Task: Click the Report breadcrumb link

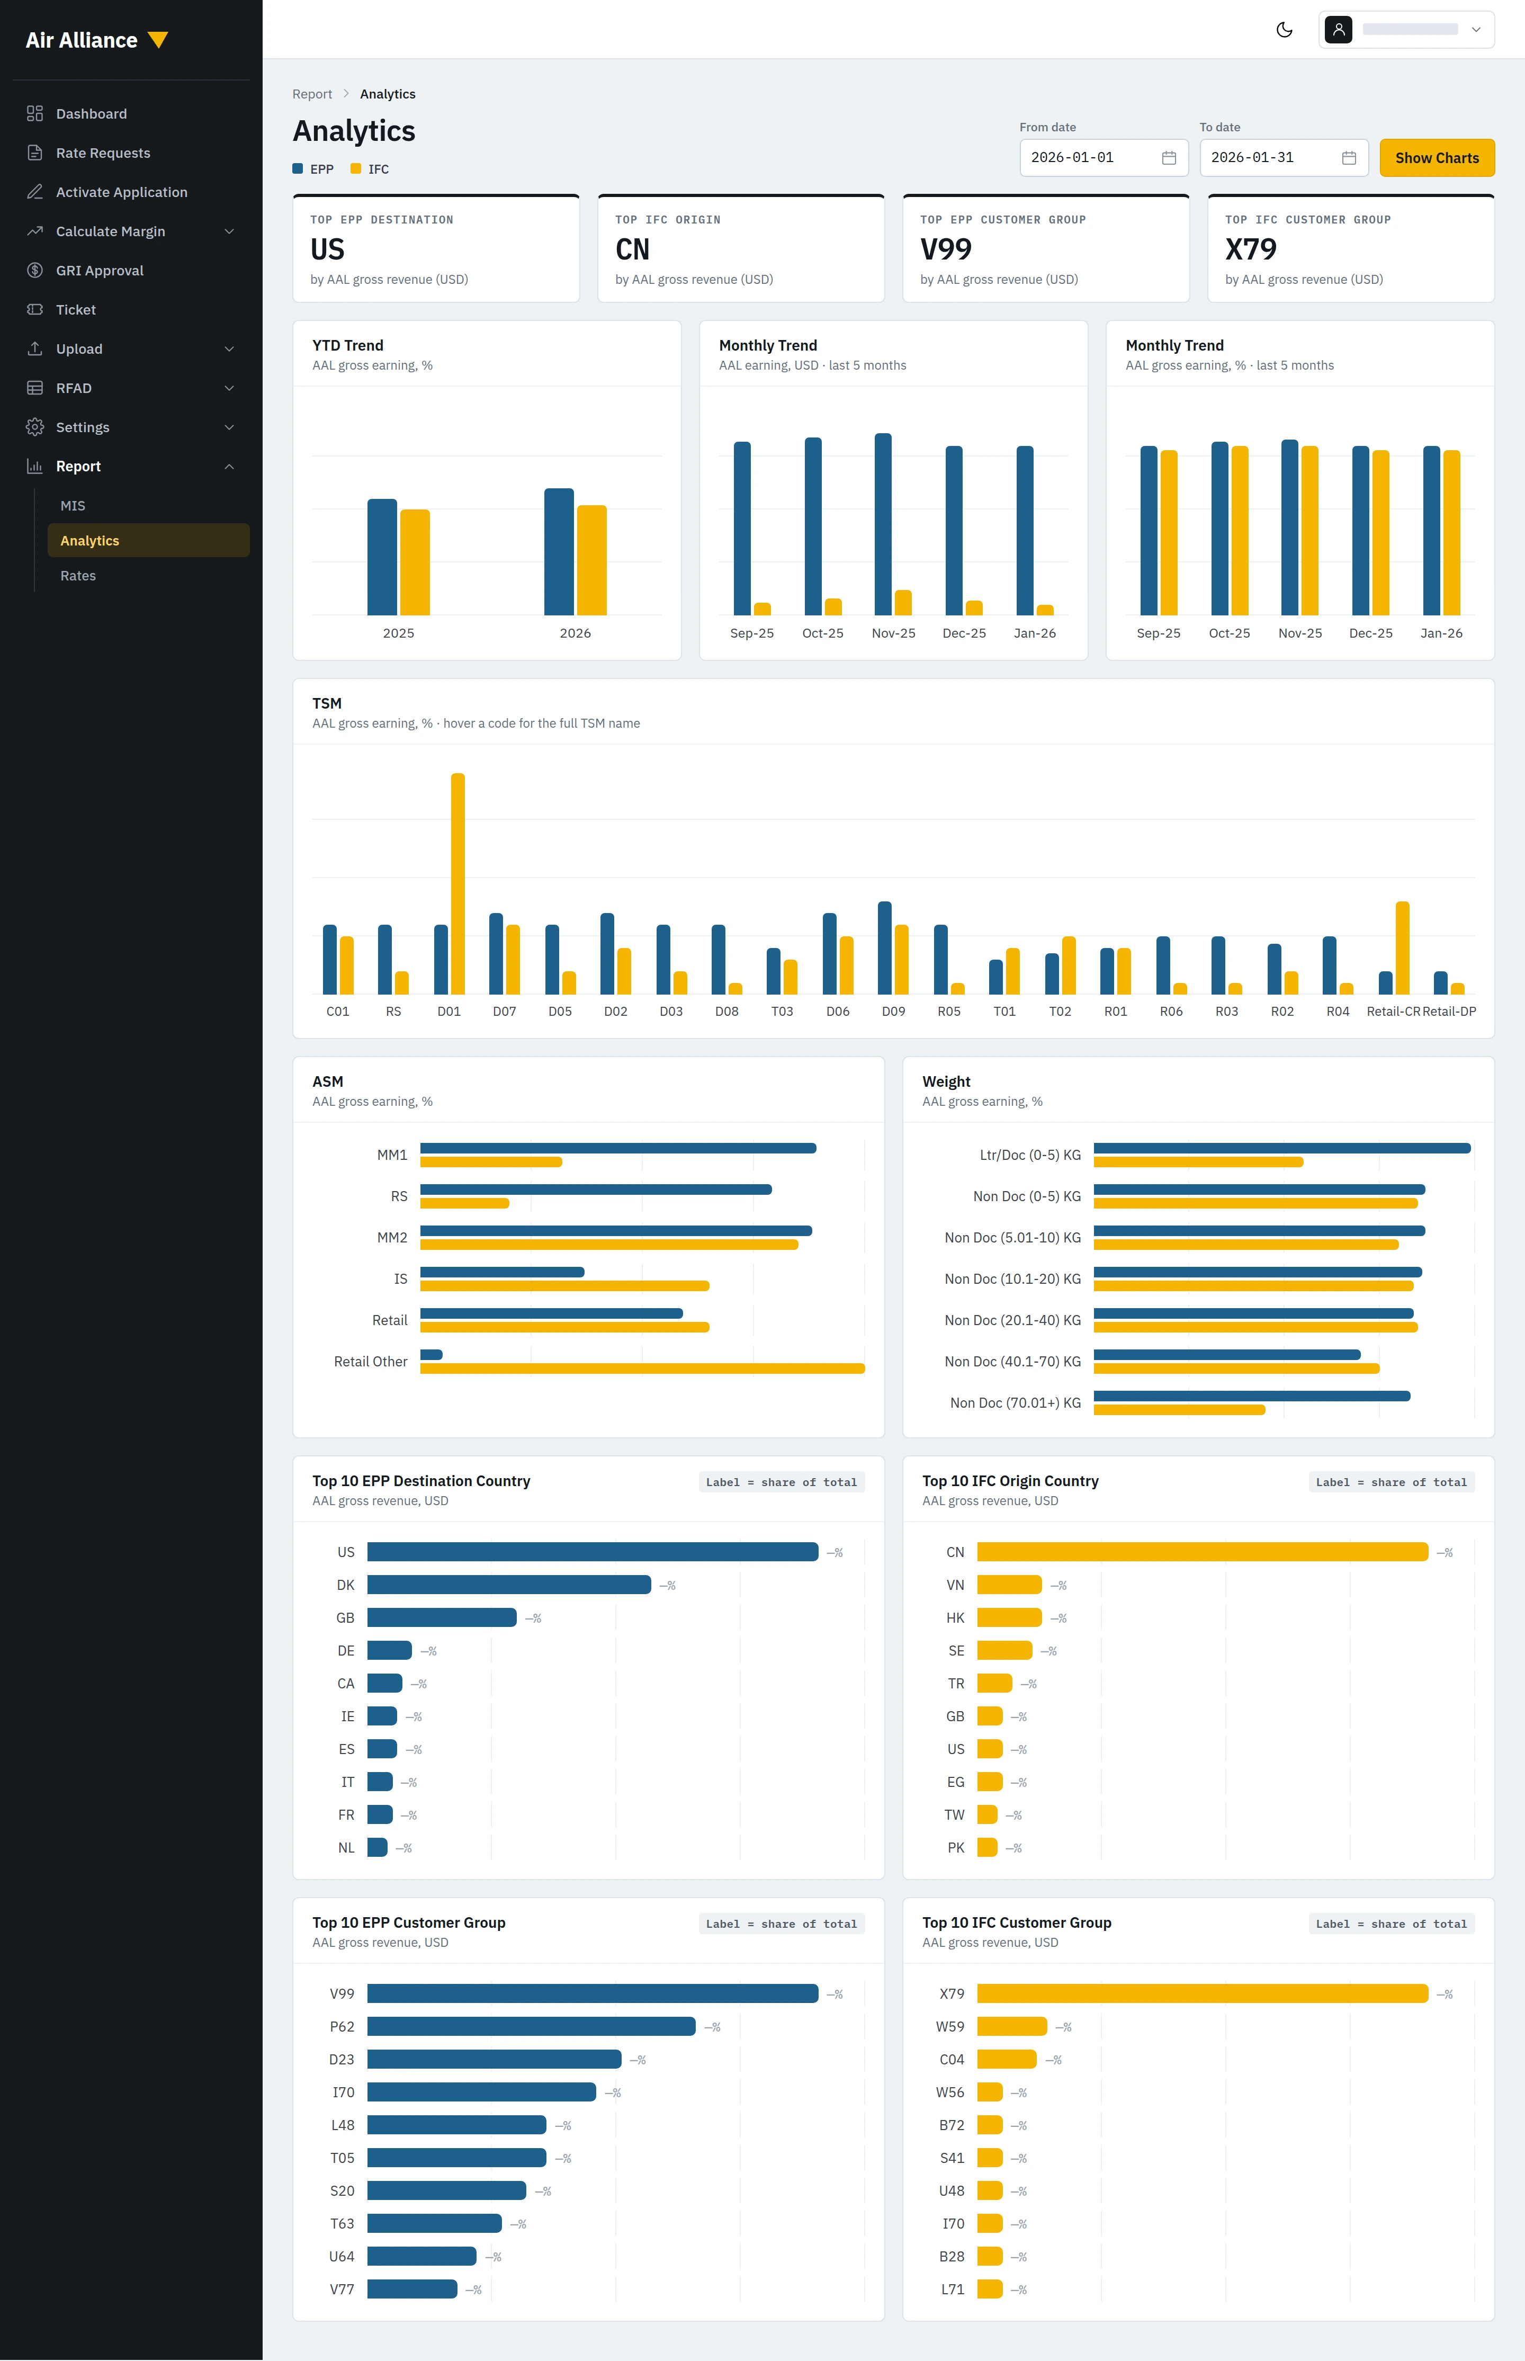Action: click(312, 94)
